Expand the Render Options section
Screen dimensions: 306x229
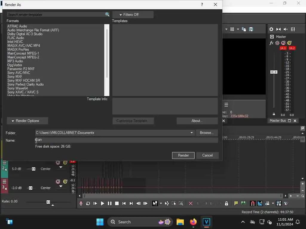(27, 121)
